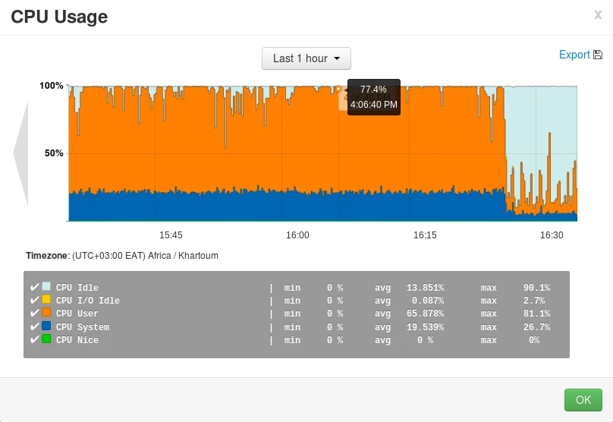The height and width of the screenshot is (422, 613).
Task: Click the Timezone Africa / Khartoum text
Action: pyautogui.click(x=122, y=256)
